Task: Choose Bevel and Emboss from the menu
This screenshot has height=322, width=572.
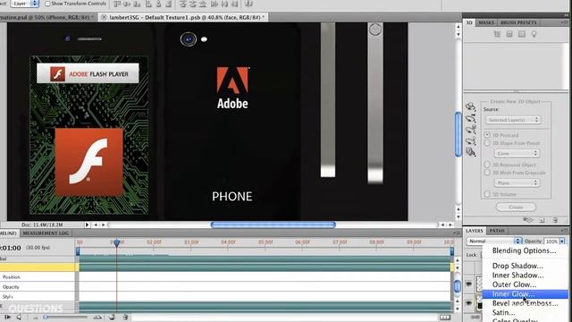Action: coord(525,303)
